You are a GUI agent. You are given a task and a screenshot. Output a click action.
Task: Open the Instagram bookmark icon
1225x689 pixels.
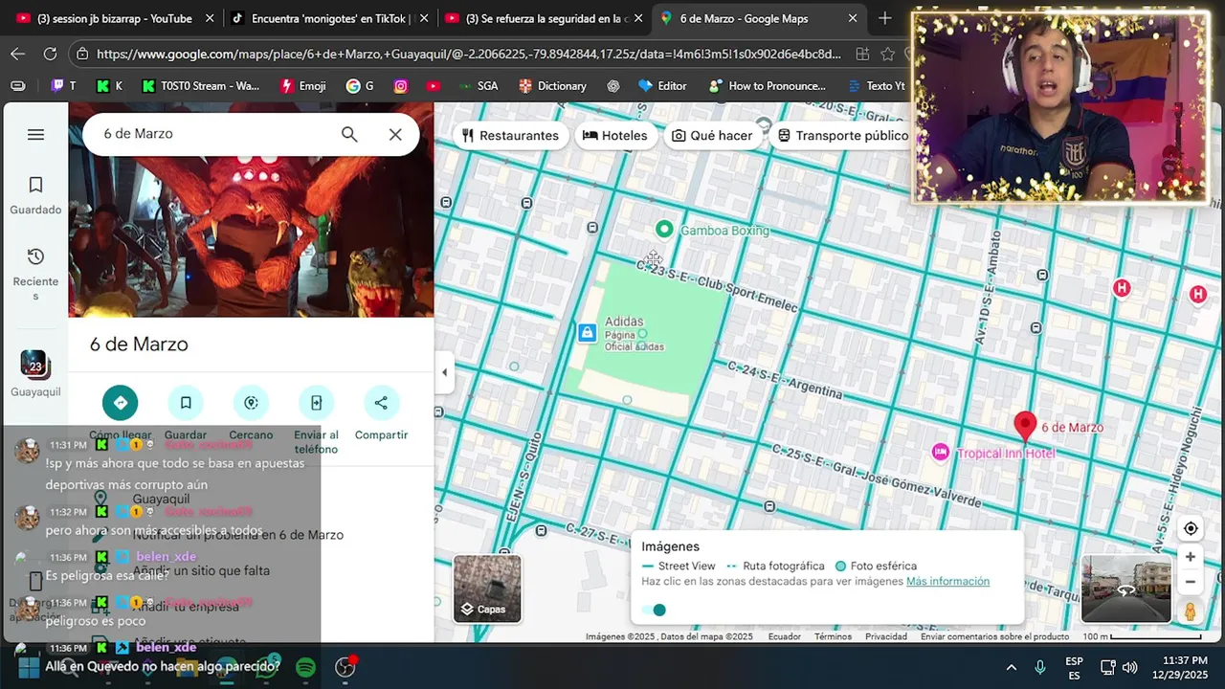[401, 86]
